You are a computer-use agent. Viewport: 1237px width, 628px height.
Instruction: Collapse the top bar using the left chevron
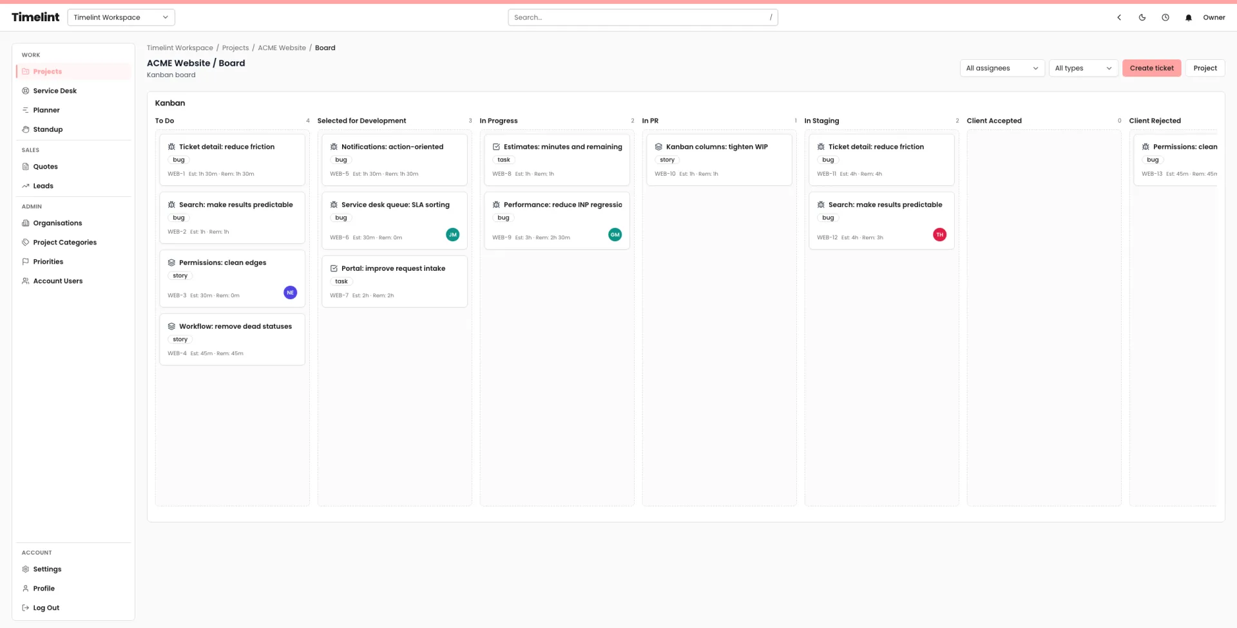click(x=1119, y=17)
